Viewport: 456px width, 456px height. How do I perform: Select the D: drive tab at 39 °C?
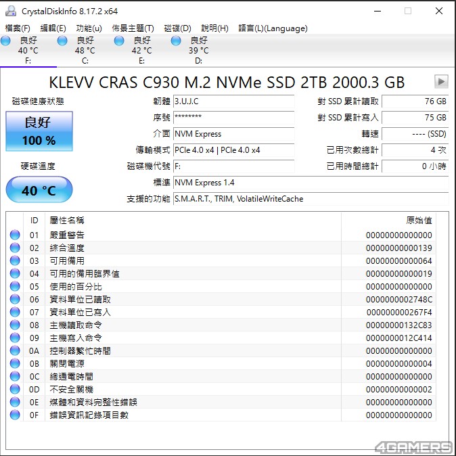(x=199, y=50)
